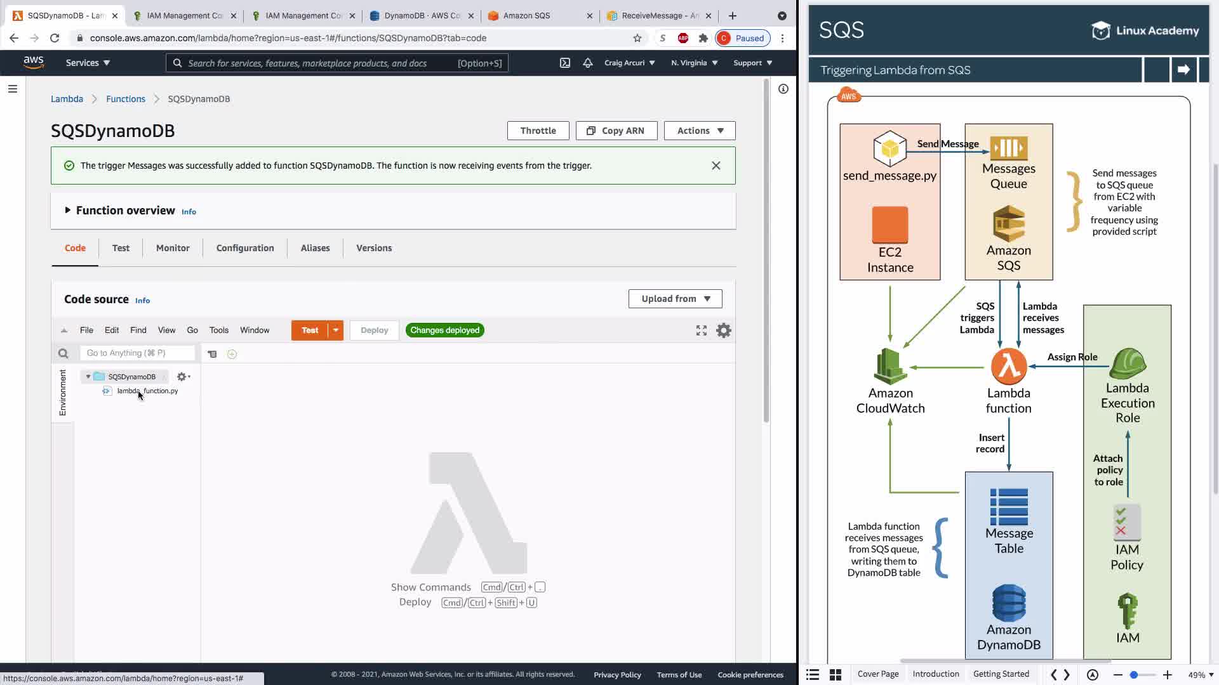Open the notifications bell icon
1219x685 pixels.
click(587, 63)
